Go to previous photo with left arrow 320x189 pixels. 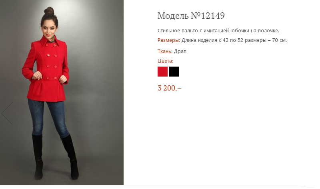[7, 113]
